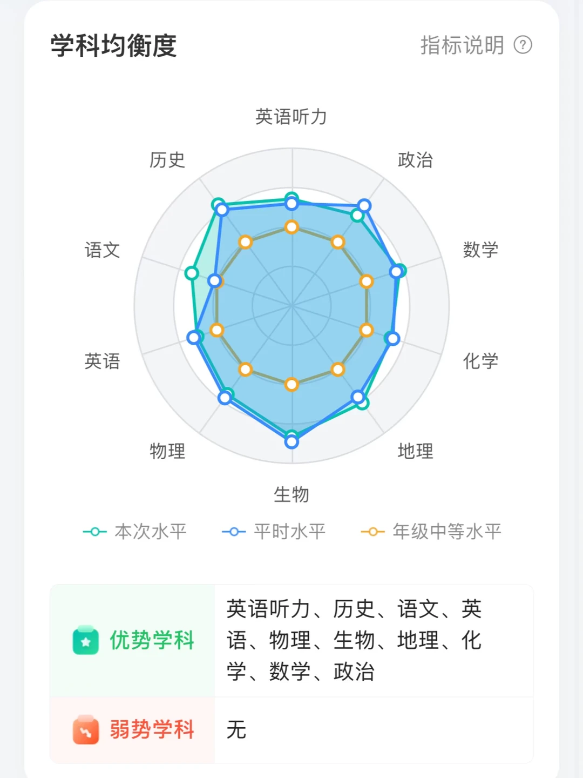
Task: Click the blue data point on 生物 axis
Action: [x=292, y=441]
